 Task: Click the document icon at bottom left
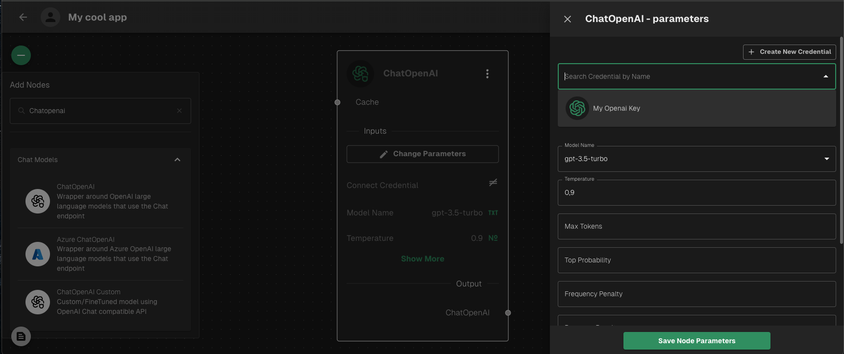(x=21, y=336)
